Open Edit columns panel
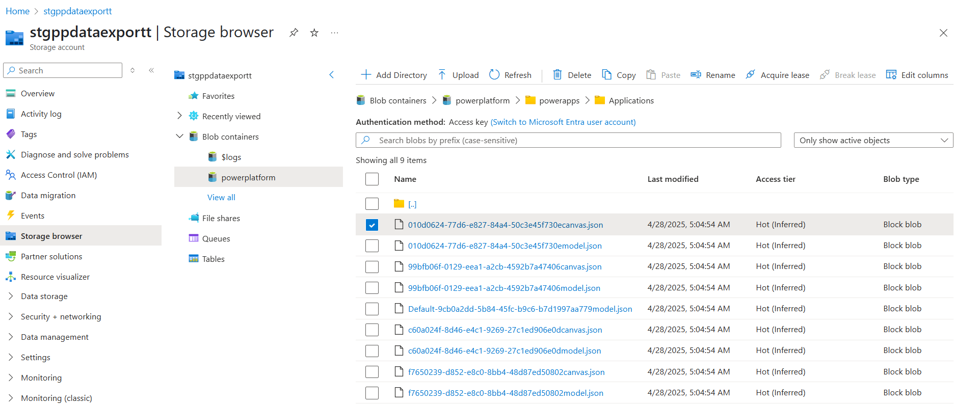The height and width of the screenshot is (405, 954). (917, 75)
